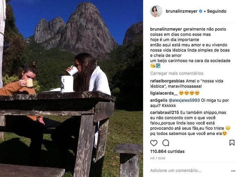Click brunalinzmeyer username in the caption

click(x=166, y=29)
